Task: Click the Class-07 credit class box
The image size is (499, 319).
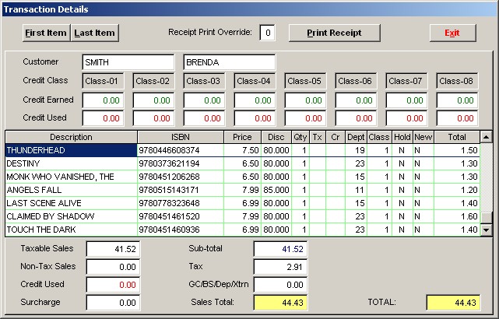Action: click(x=406, y=81)
